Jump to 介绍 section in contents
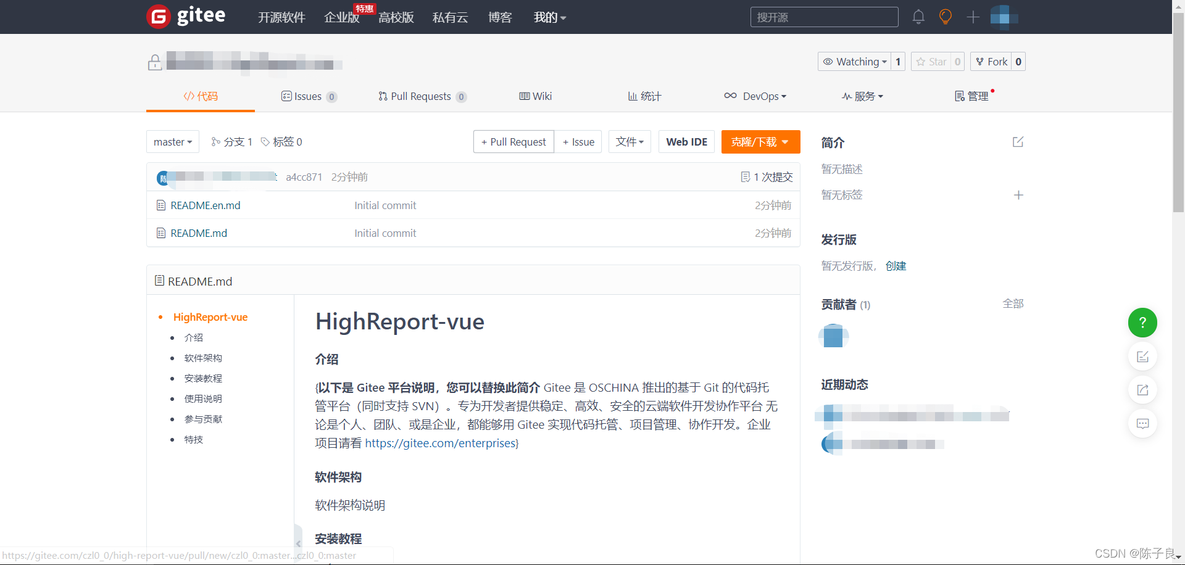 (193, 337)
